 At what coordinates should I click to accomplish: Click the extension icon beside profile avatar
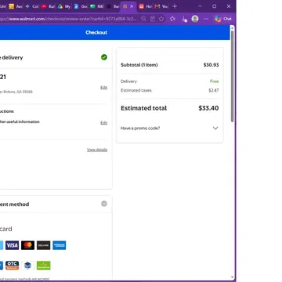point(184,19)
